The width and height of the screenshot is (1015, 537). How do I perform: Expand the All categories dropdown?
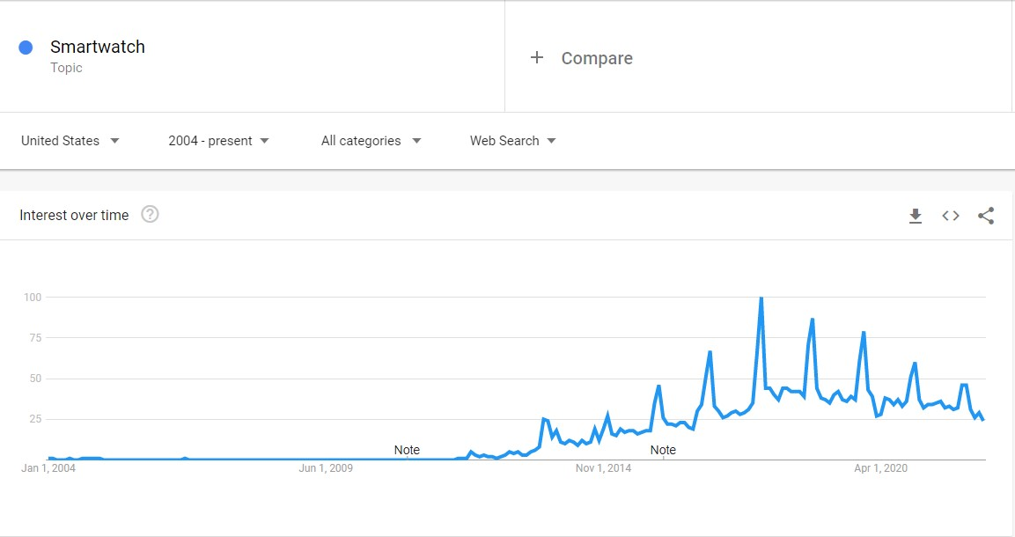click(371, 141)
